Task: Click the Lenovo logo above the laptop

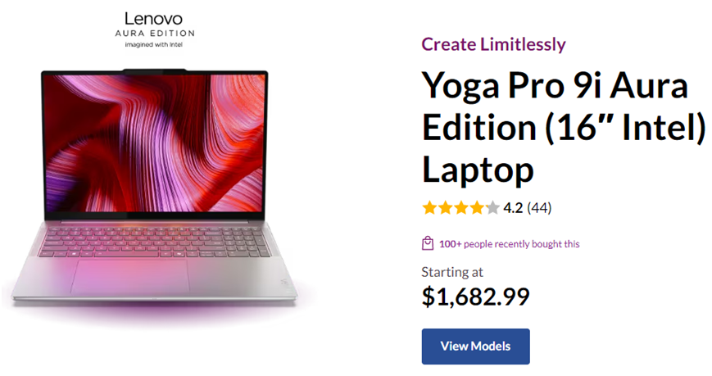Action: click(153, 18)
